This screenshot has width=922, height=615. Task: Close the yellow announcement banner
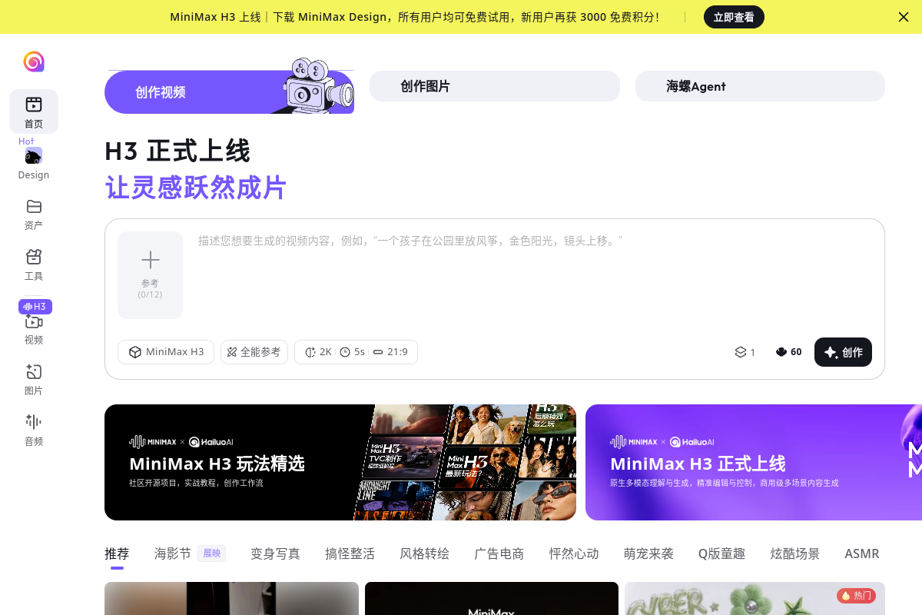pyautogui.click(x=904, y=17)
